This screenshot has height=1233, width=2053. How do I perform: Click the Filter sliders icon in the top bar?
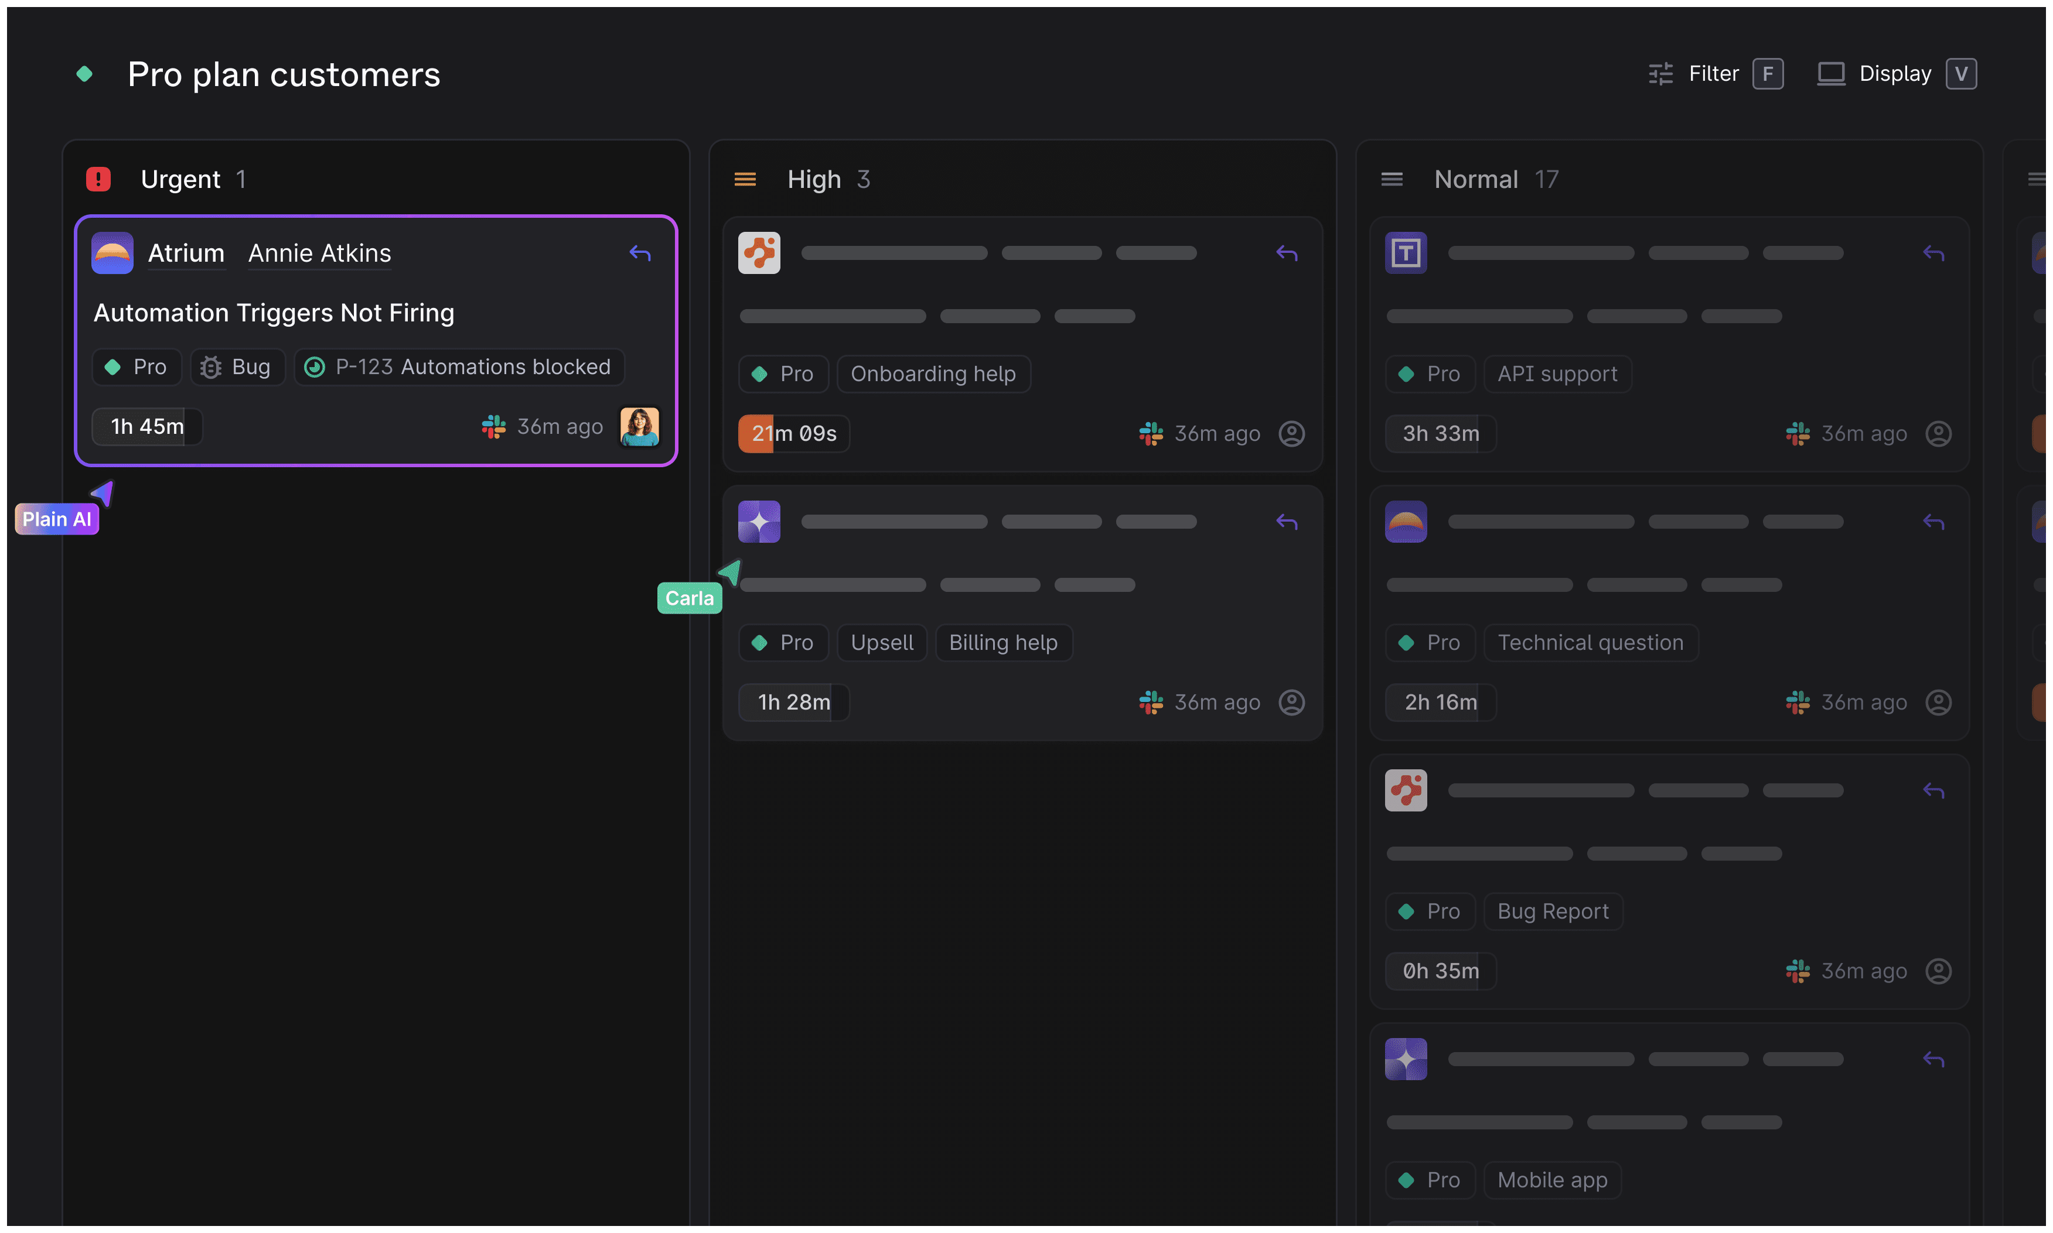tap(1660, 73)
